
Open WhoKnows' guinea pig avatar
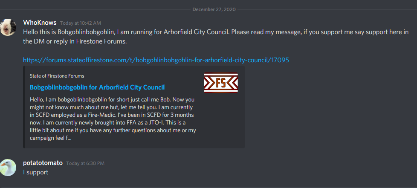[8, 27]
